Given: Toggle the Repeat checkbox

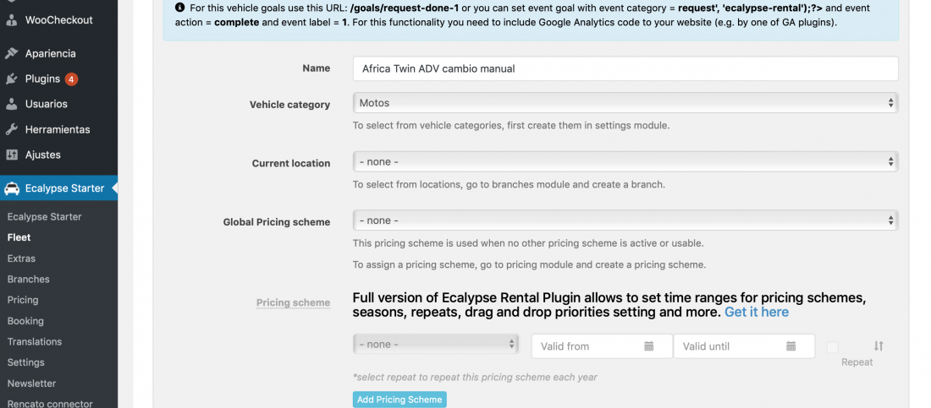Looking at the screenshot, I should (833, 347).
